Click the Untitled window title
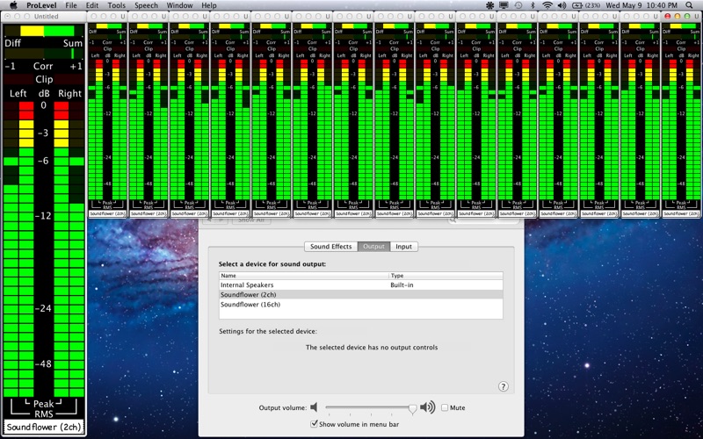 (x=47, y=16)
